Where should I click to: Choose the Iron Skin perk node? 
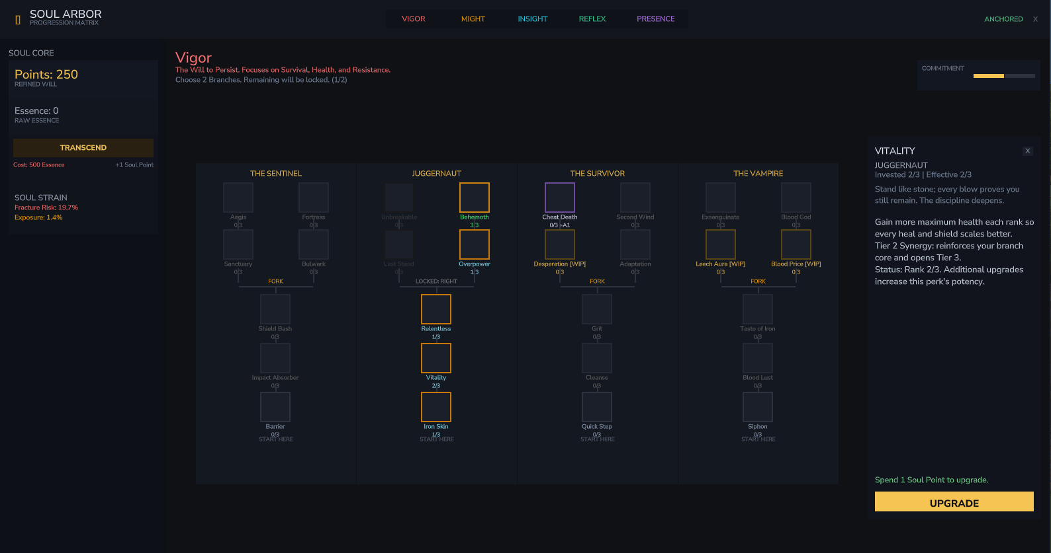pyautogui.click(x=436, y=407)
